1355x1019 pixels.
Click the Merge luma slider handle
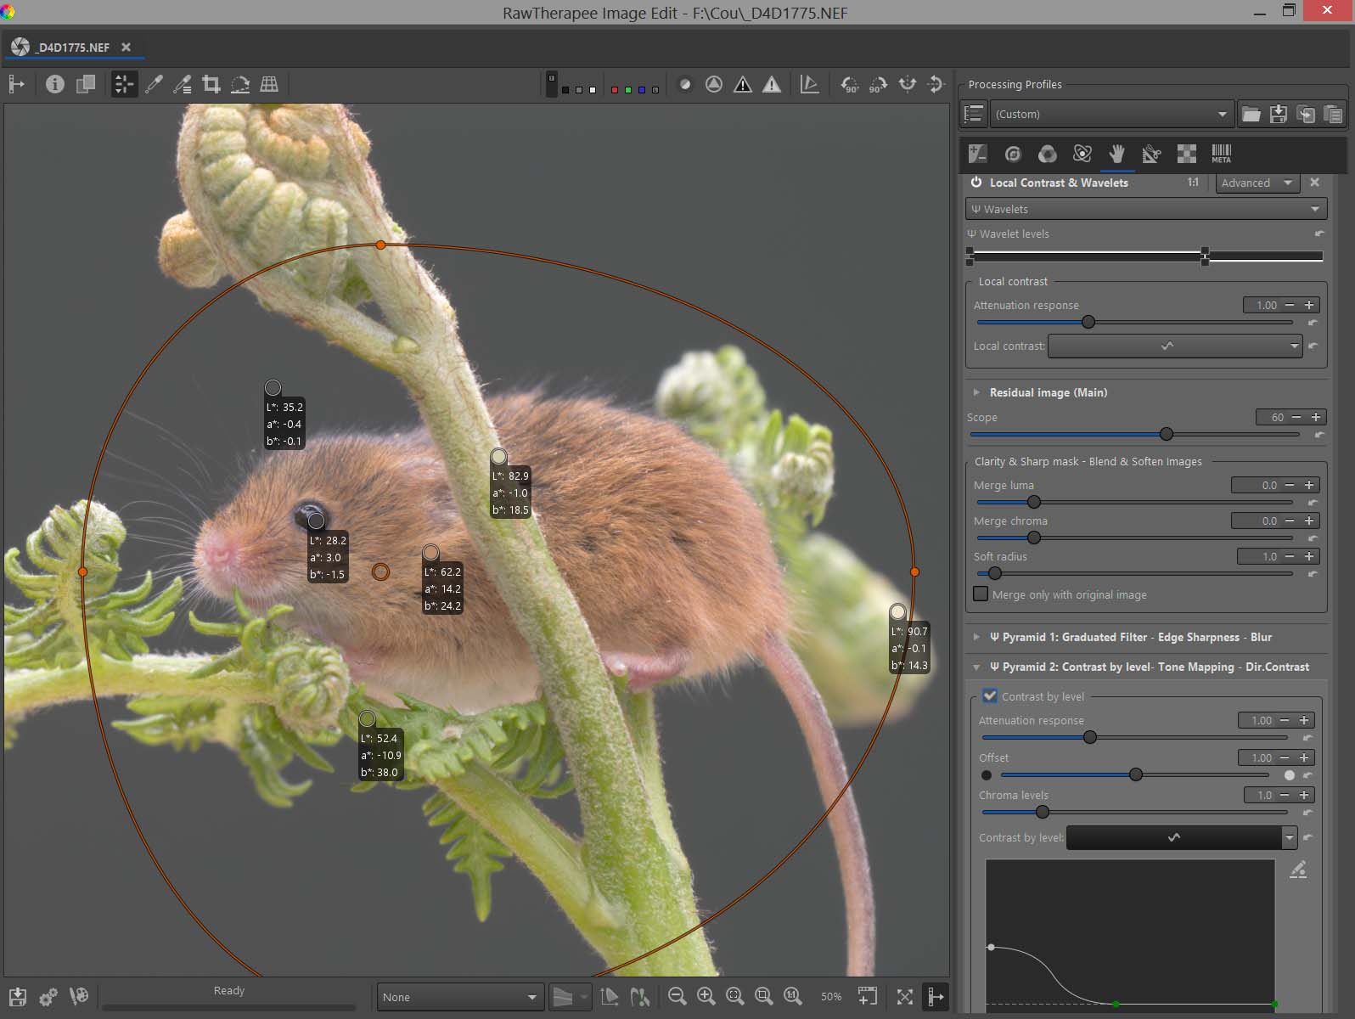click(1033, 503)
